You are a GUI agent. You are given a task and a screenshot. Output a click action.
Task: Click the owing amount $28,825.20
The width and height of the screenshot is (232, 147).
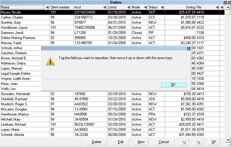pyautogui.click(x=187, y=125)
